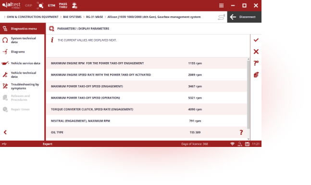This screenshot has width=311, height=185.
Task: Open Troubleshooting by symptoms
Action: click(22, 86)
